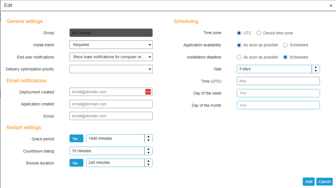Choose As soon as possible for Installation deadline
336x188 pixels.
pos(239,57)
